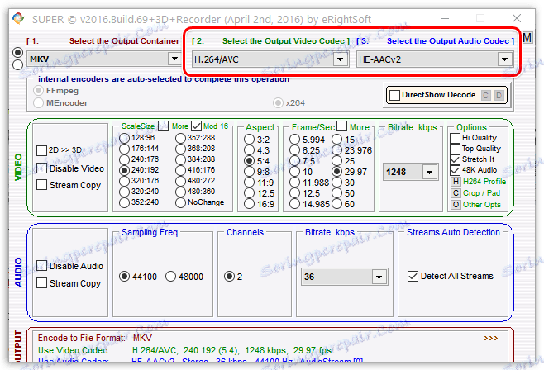Click 'Encode to File Format:' label
544x370 pixels.
pyautogui.click(x=82, y=338)
